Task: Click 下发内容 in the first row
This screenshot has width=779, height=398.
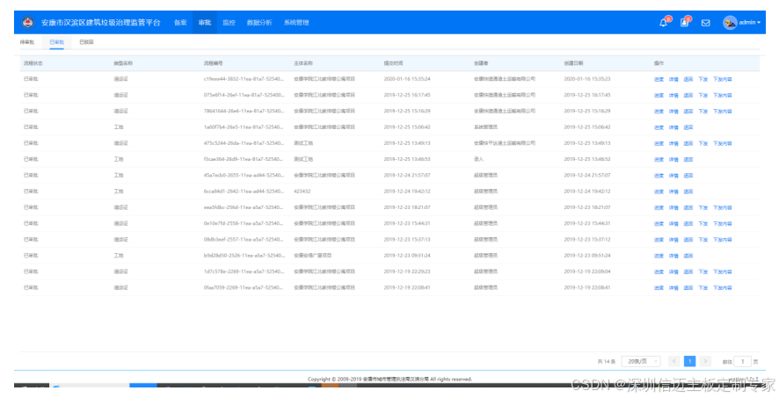Action: tap(722, 79)
